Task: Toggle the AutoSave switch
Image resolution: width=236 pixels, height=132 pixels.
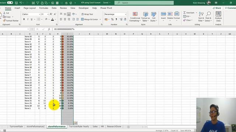Action: tap(10, 3)
